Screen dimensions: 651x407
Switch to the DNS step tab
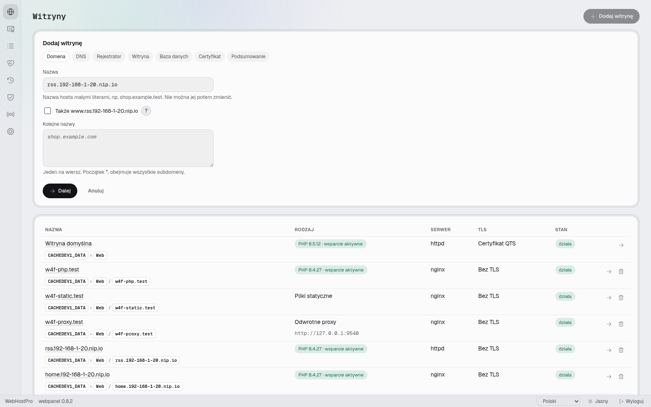[81, 57]
